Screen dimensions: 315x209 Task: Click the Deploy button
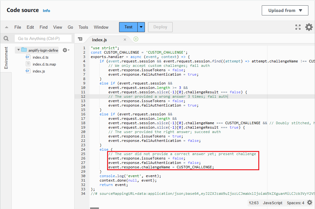160,27
